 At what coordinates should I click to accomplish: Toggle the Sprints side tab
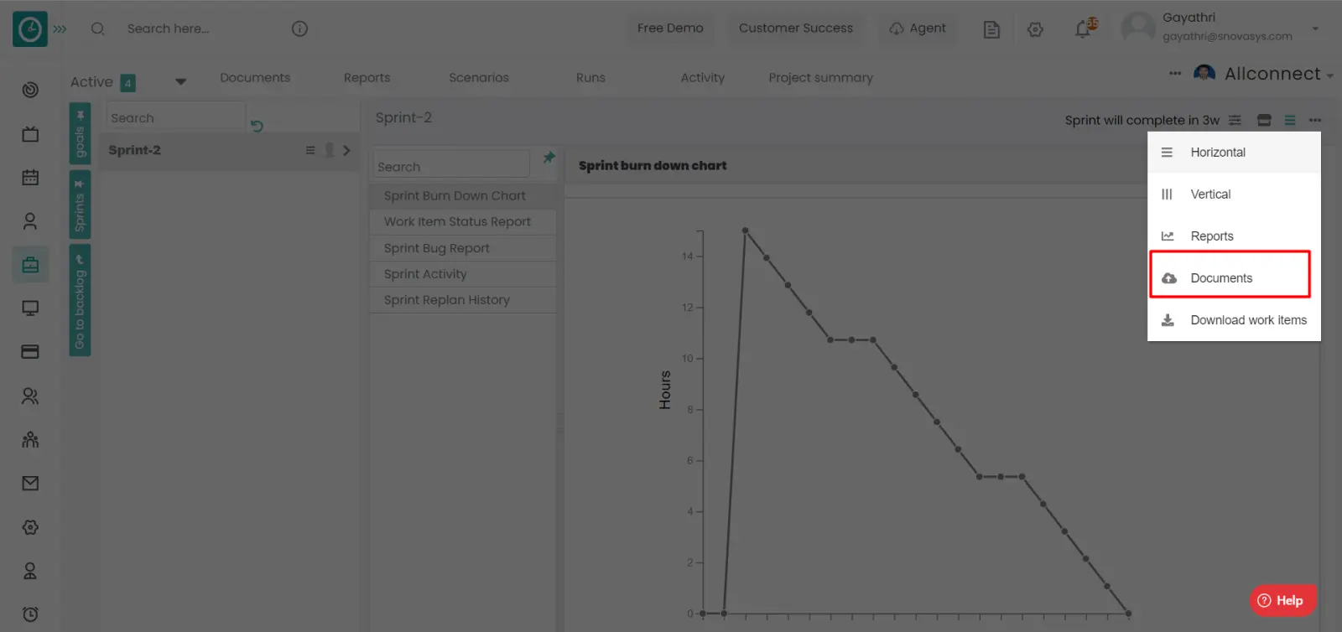point(80,205)
